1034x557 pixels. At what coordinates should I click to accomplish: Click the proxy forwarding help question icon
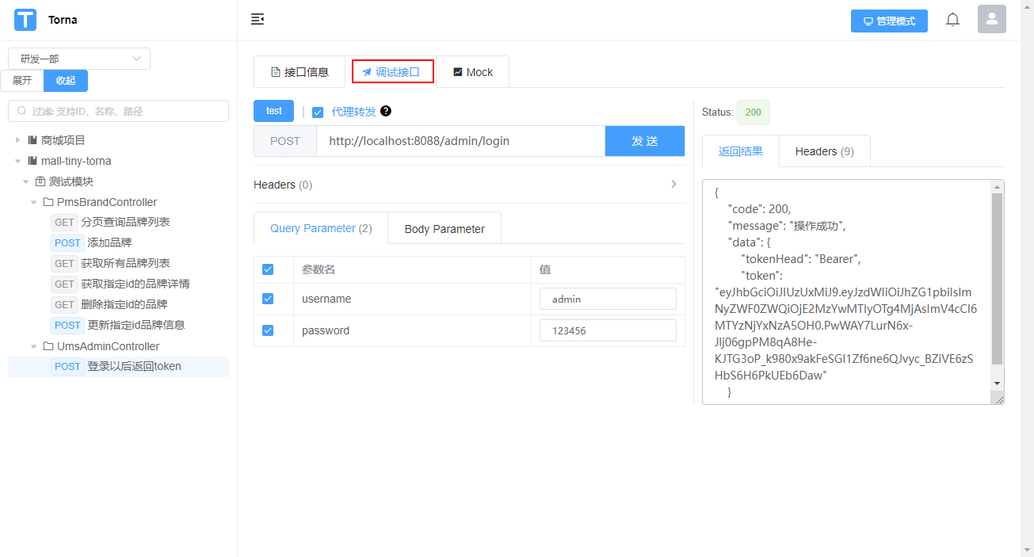click(x=386, y=111)
